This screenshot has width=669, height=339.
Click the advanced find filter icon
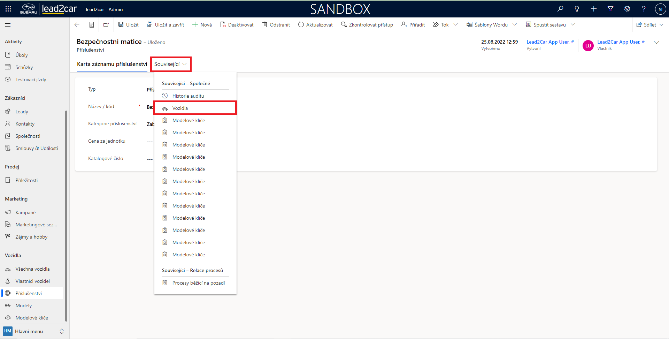tap(610, 9)
